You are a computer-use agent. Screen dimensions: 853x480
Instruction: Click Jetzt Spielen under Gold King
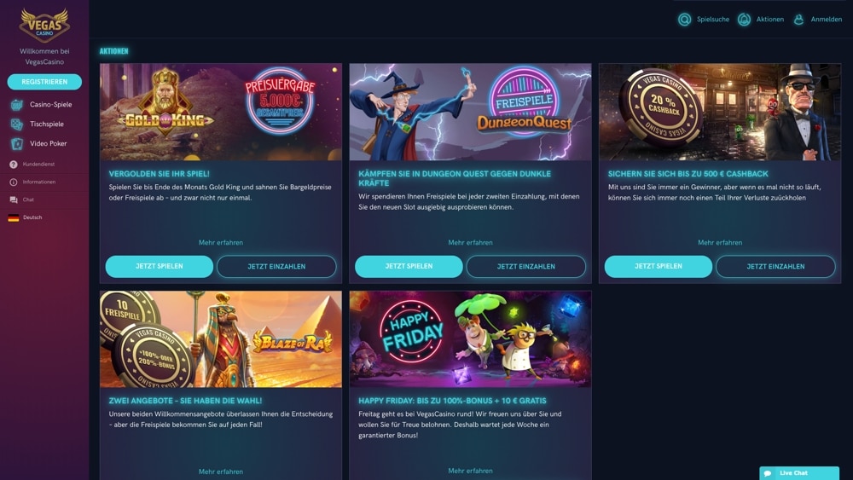[x=160, y=266]
